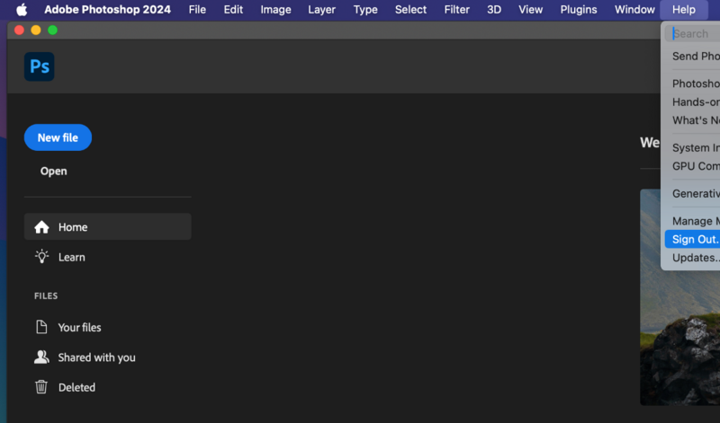Open the Adobe Photoshop 2024 menu
Image resolution: width=720 pixels, height=423 pixels.
107,10
